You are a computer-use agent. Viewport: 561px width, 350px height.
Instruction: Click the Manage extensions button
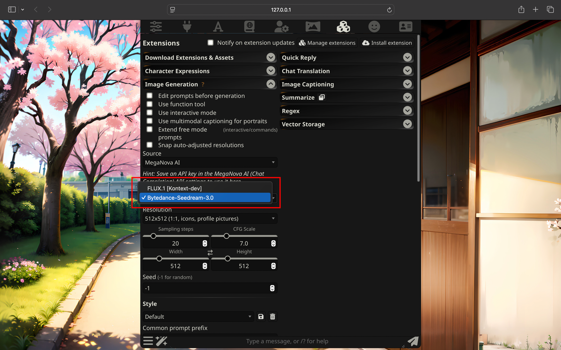(327, 43)
